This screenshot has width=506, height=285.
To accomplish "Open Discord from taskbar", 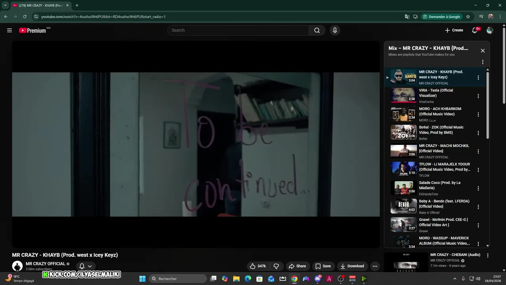I will click(x=318, y=279).
